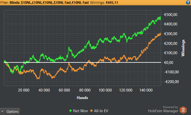Click the €500,00 axis label
The height and width of the screenshot is (115, 191).
click(171, 15)
